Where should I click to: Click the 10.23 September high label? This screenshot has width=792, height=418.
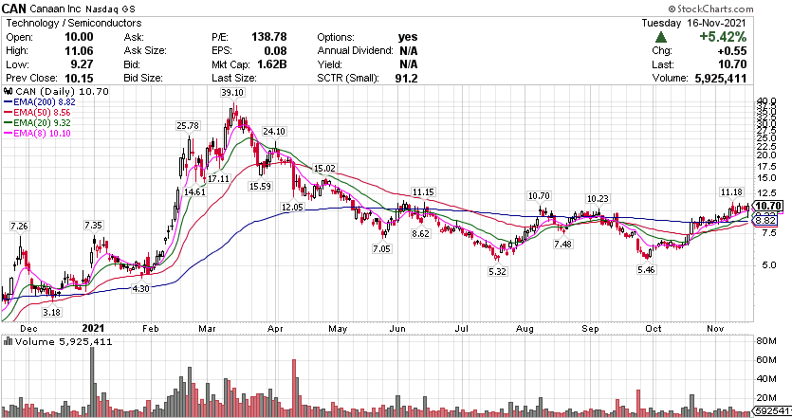599,199
